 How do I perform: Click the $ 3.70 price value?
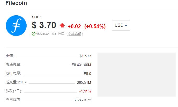[x=44, y=25]
